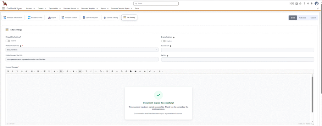
Task: Expand the favorites list dropdown arrow
Action: point(293,3)
